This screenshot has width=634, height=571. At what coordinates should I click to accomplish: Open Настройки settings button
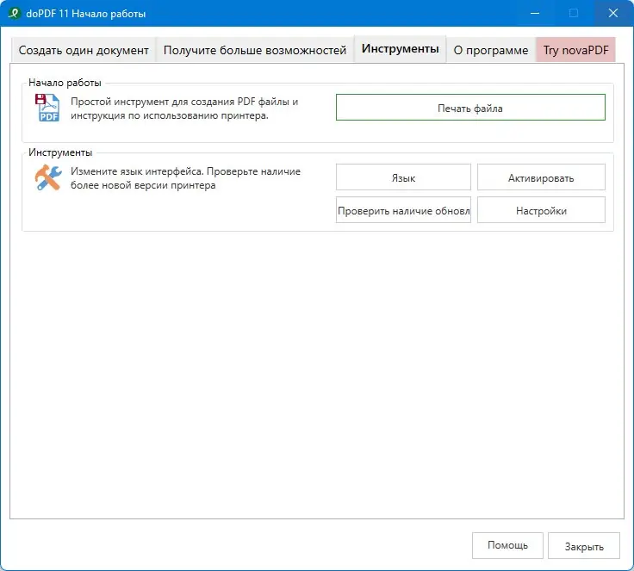541,210
